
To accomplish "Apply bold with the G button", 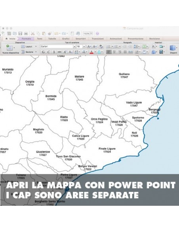I will [43, 52].
